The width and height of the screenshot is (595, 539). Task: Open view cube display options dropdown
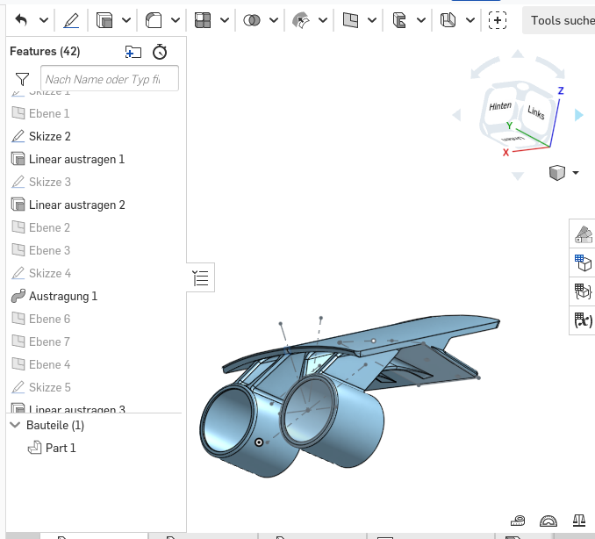(x=576, y=173)
